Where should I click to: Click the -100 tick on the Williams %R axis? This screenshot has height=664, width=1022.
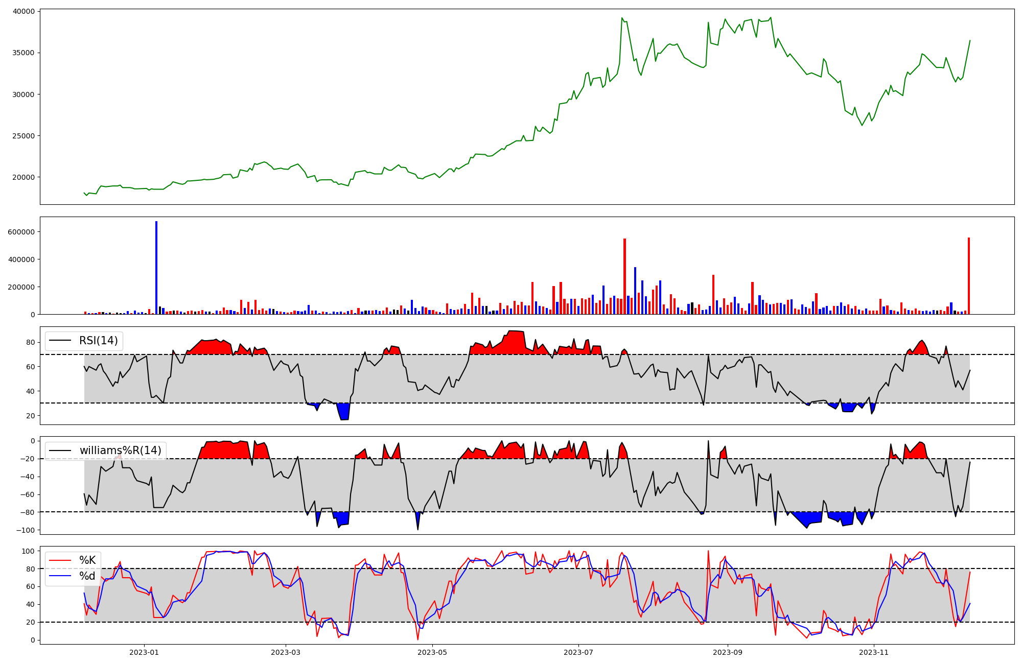tap(26, 530)
